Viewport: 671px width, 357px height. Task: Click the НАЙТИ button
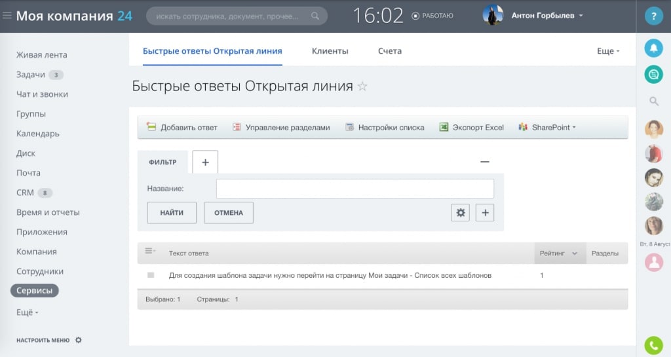172,213
